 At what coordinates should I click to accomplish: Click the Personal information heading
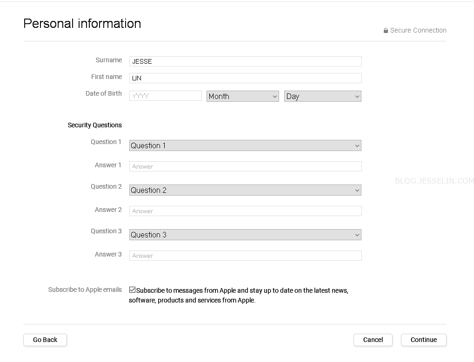click(x=82, y=24)
